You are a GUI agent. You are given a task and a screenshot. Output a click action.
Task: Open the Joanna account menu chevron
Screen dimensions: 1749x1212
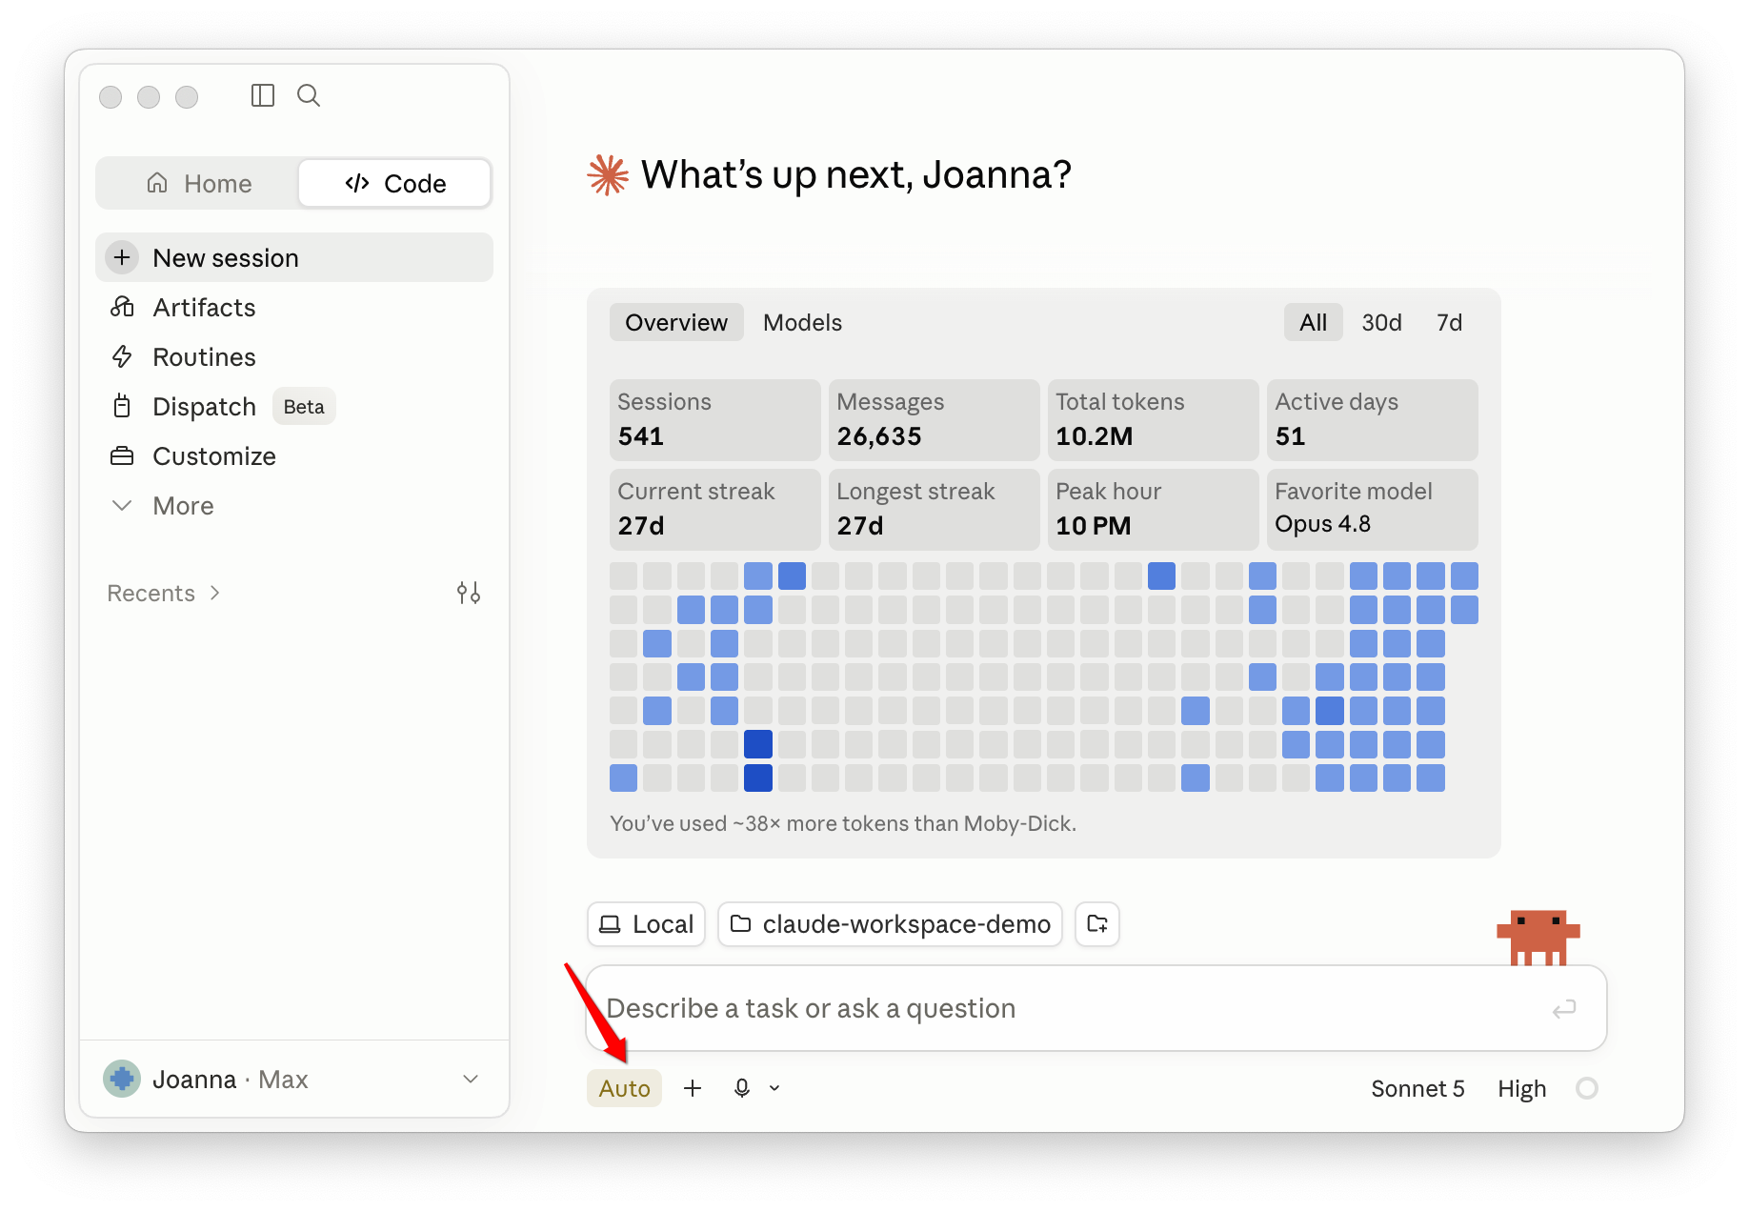(x=471, y=1079)
